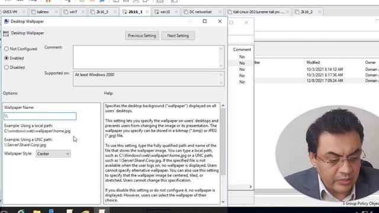Click the Comment box scroll up arrow
The width and height of the screenshot is (379, 213).
click(221, 49)
